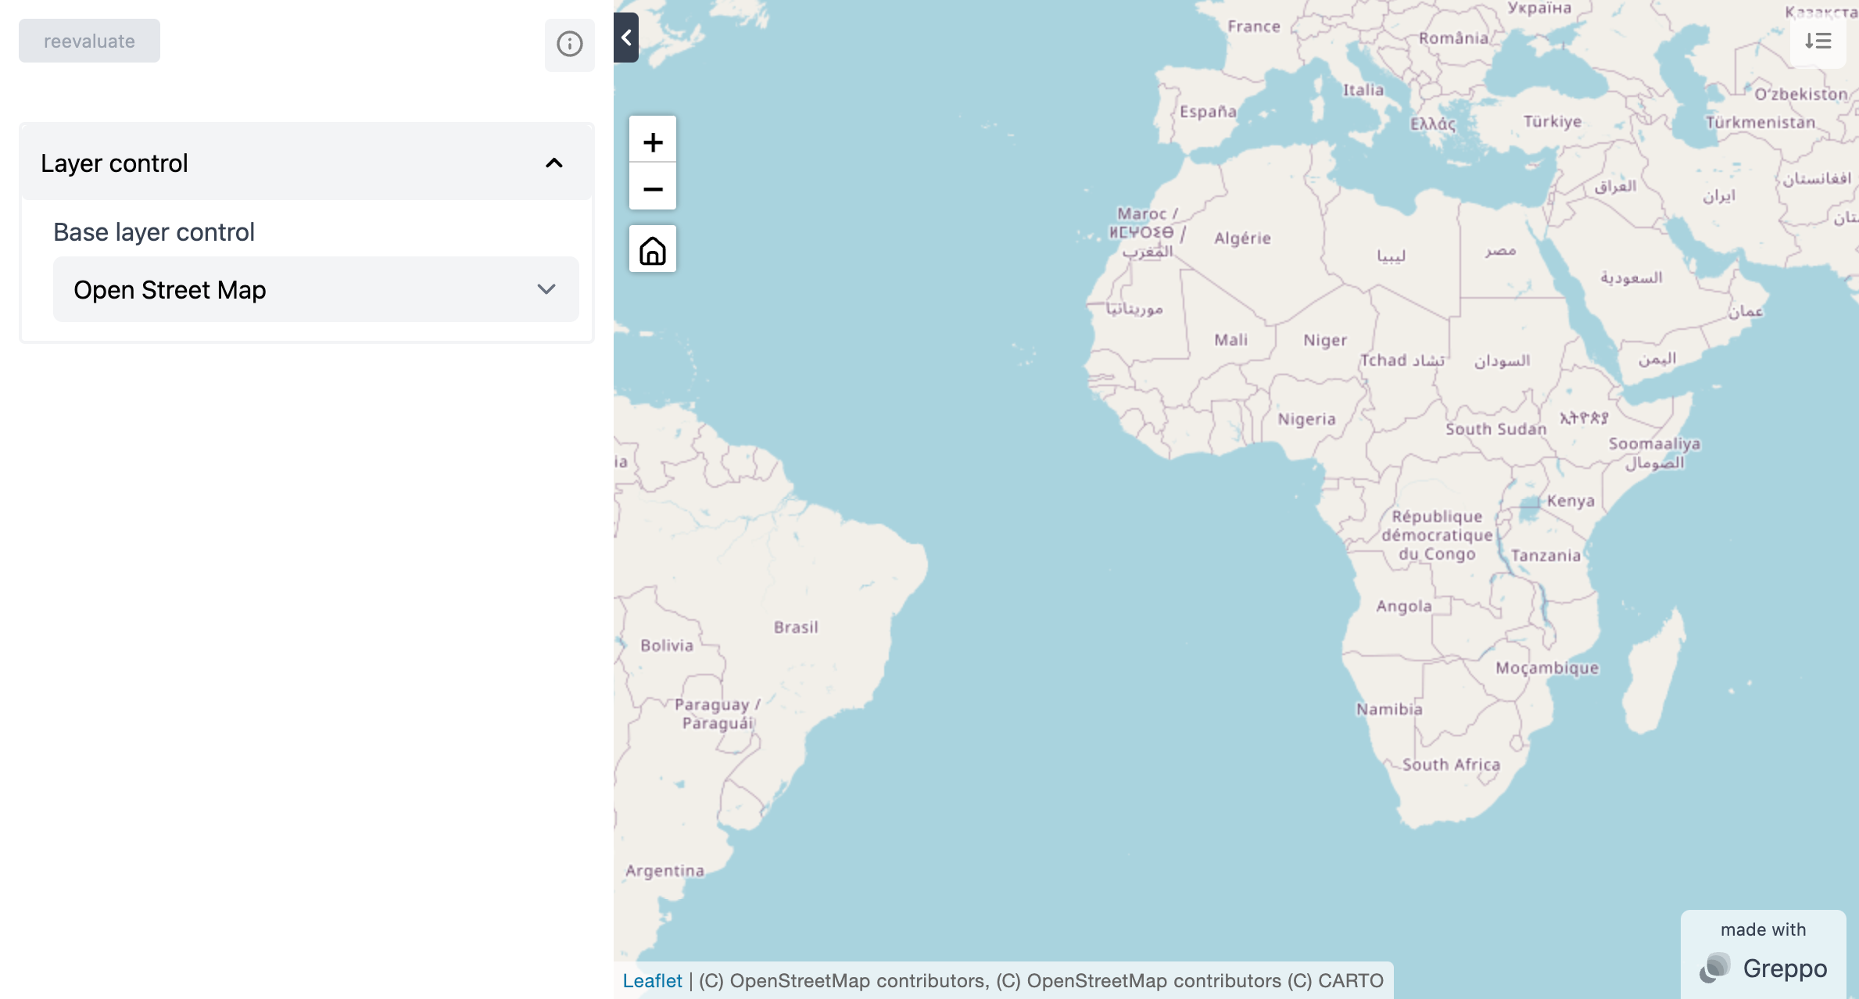This screenshot has height=999, width=1859.
Task: Click the Brasil label on map
Action: pyautogui.click(x=796, y=627)
